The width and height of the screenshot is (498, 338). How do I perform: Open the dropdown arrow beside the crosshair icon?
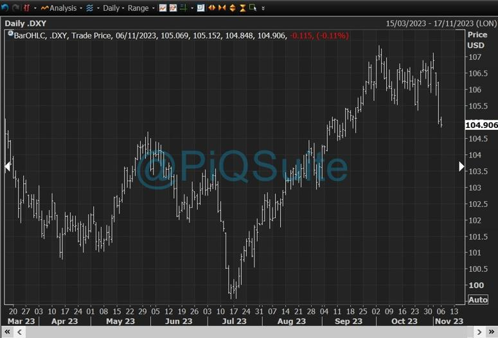(192, 8)
